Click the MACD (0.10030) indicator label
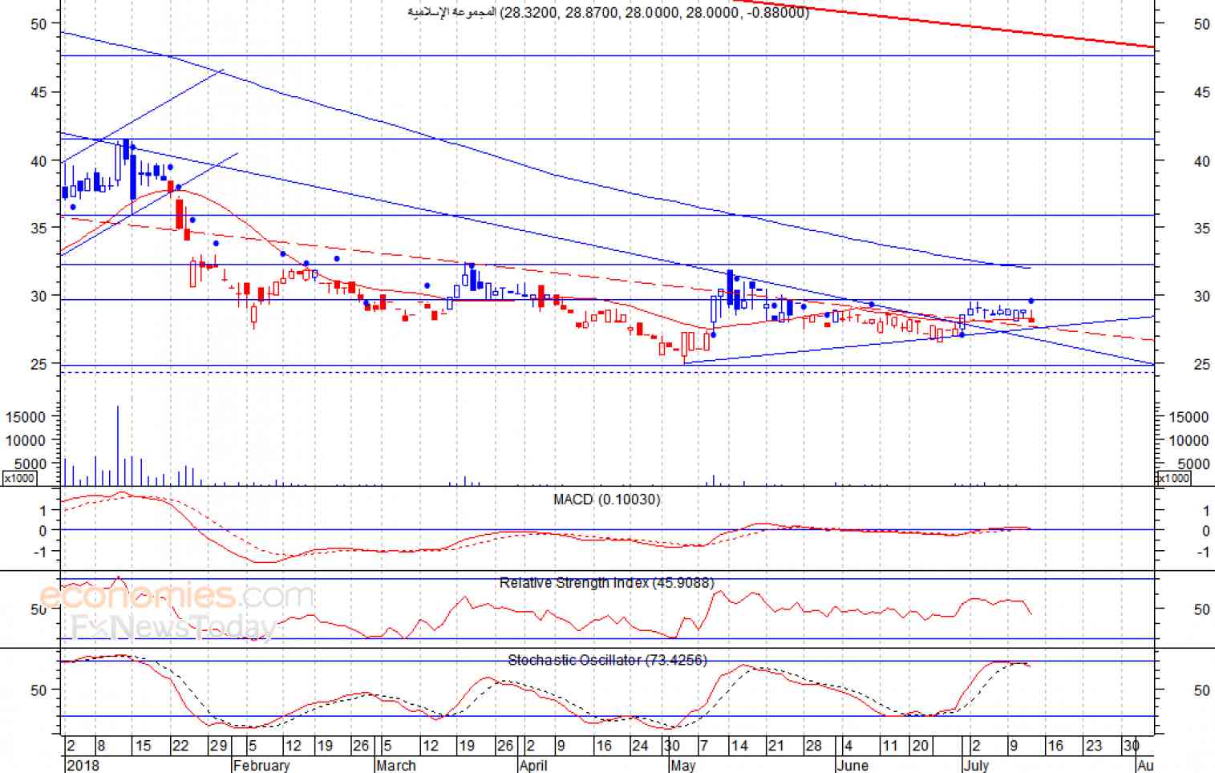The image size is (1215, 773). pos(606,500)
